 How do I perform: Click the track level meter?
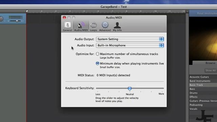pyautogui.click(x=16, y=17)
